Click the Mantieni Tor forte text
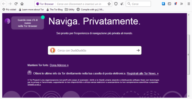This screenshot has height=99, width=192. (38, 65)
